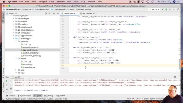Screen dimensions: 183x103
Task: Open the Project view selector dropdown
Action: 11,13
